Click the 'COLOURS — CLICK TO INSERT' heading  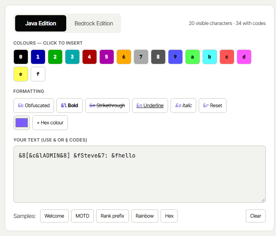[x=48, y=43]
